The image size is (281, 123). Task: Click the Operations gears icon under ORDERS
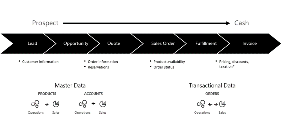tap(201, 104)
